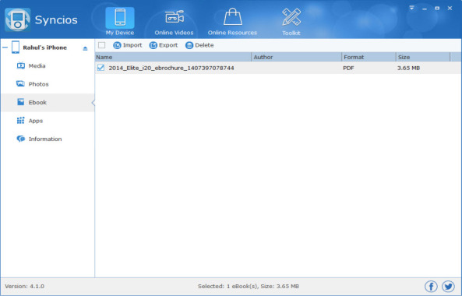
Task: Open the Facebook link icon
Action: (431, 286)
